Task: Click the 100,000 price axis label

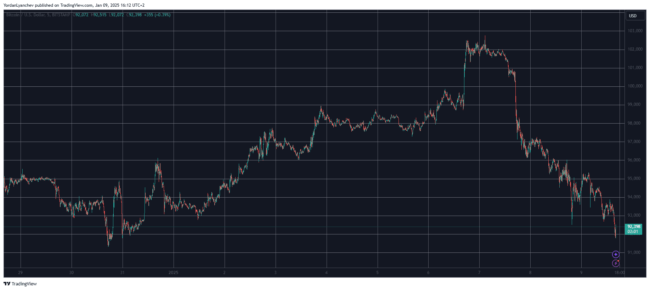Action: point(635,86)
